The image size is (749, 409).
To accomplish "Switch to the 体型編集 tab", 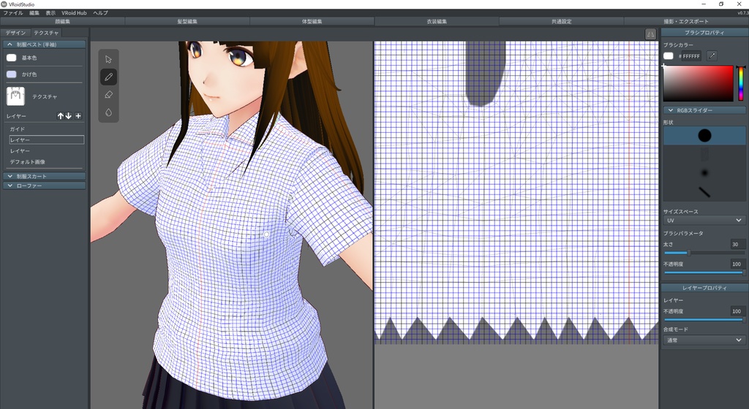I will pos(312,21).
